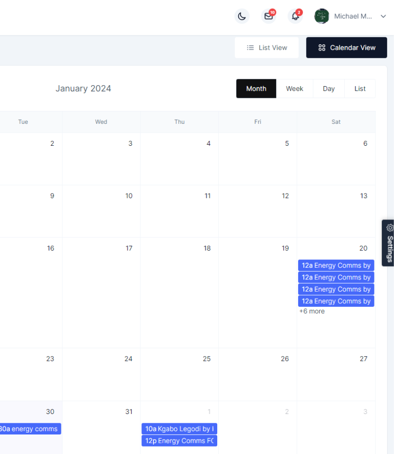Screen dimensions: 394x454
Task: Switch to List View
Action: [x=267, y=47]
